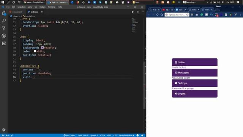Open the File menu in VS Code
243x137 pixels.
[x=8, y=7]
